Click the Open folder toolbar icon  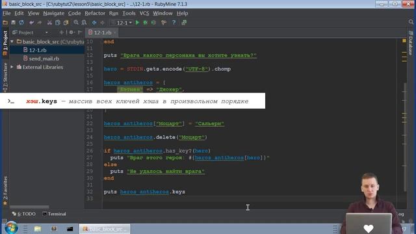[5, 23]
